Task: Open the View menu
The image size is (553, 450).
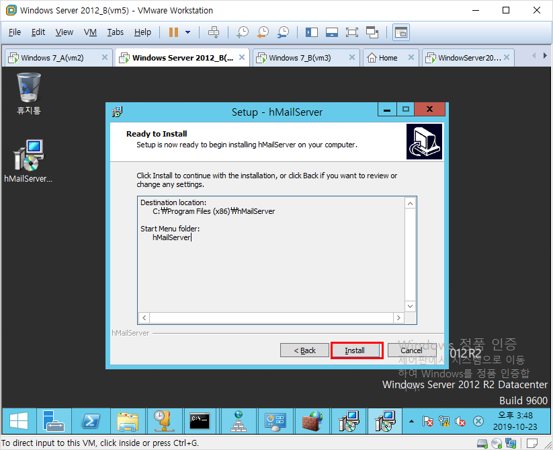Action: pos(65,32)
